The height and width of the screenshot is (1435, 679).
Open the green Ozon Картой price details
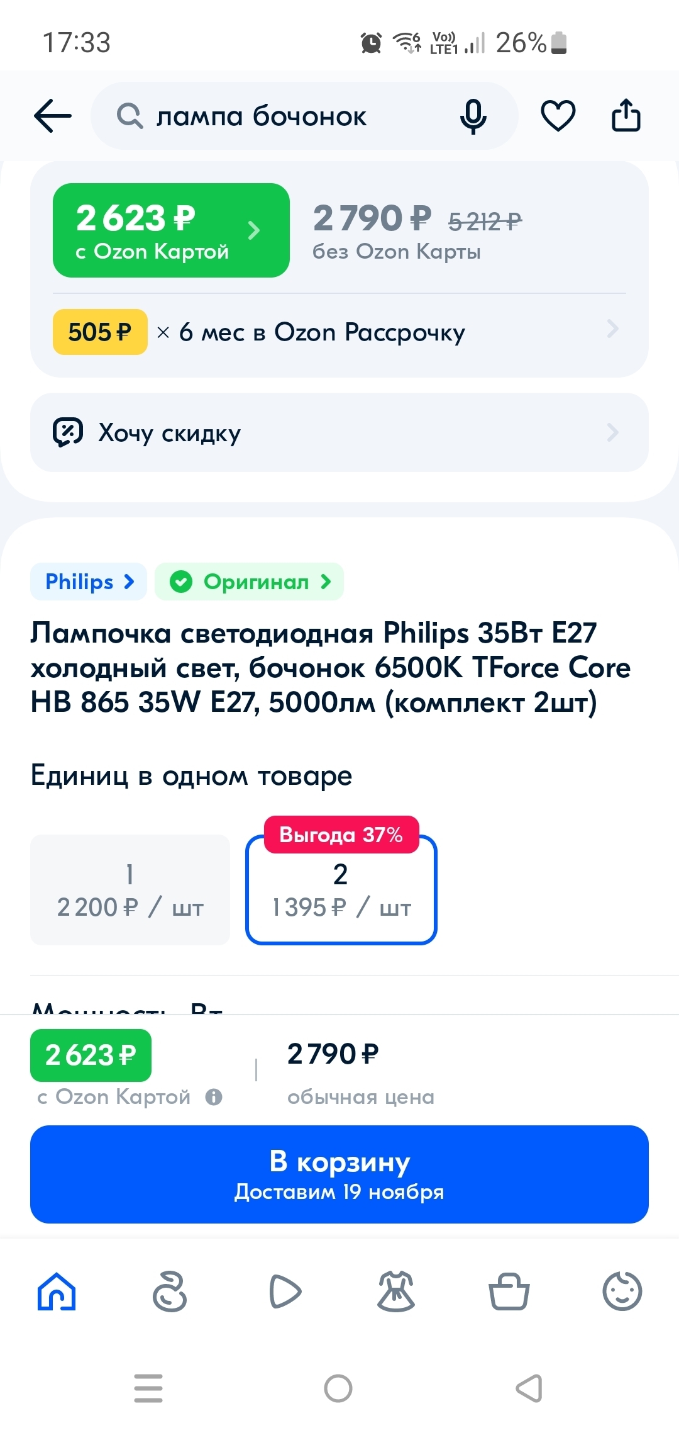[x=171, y=230]
